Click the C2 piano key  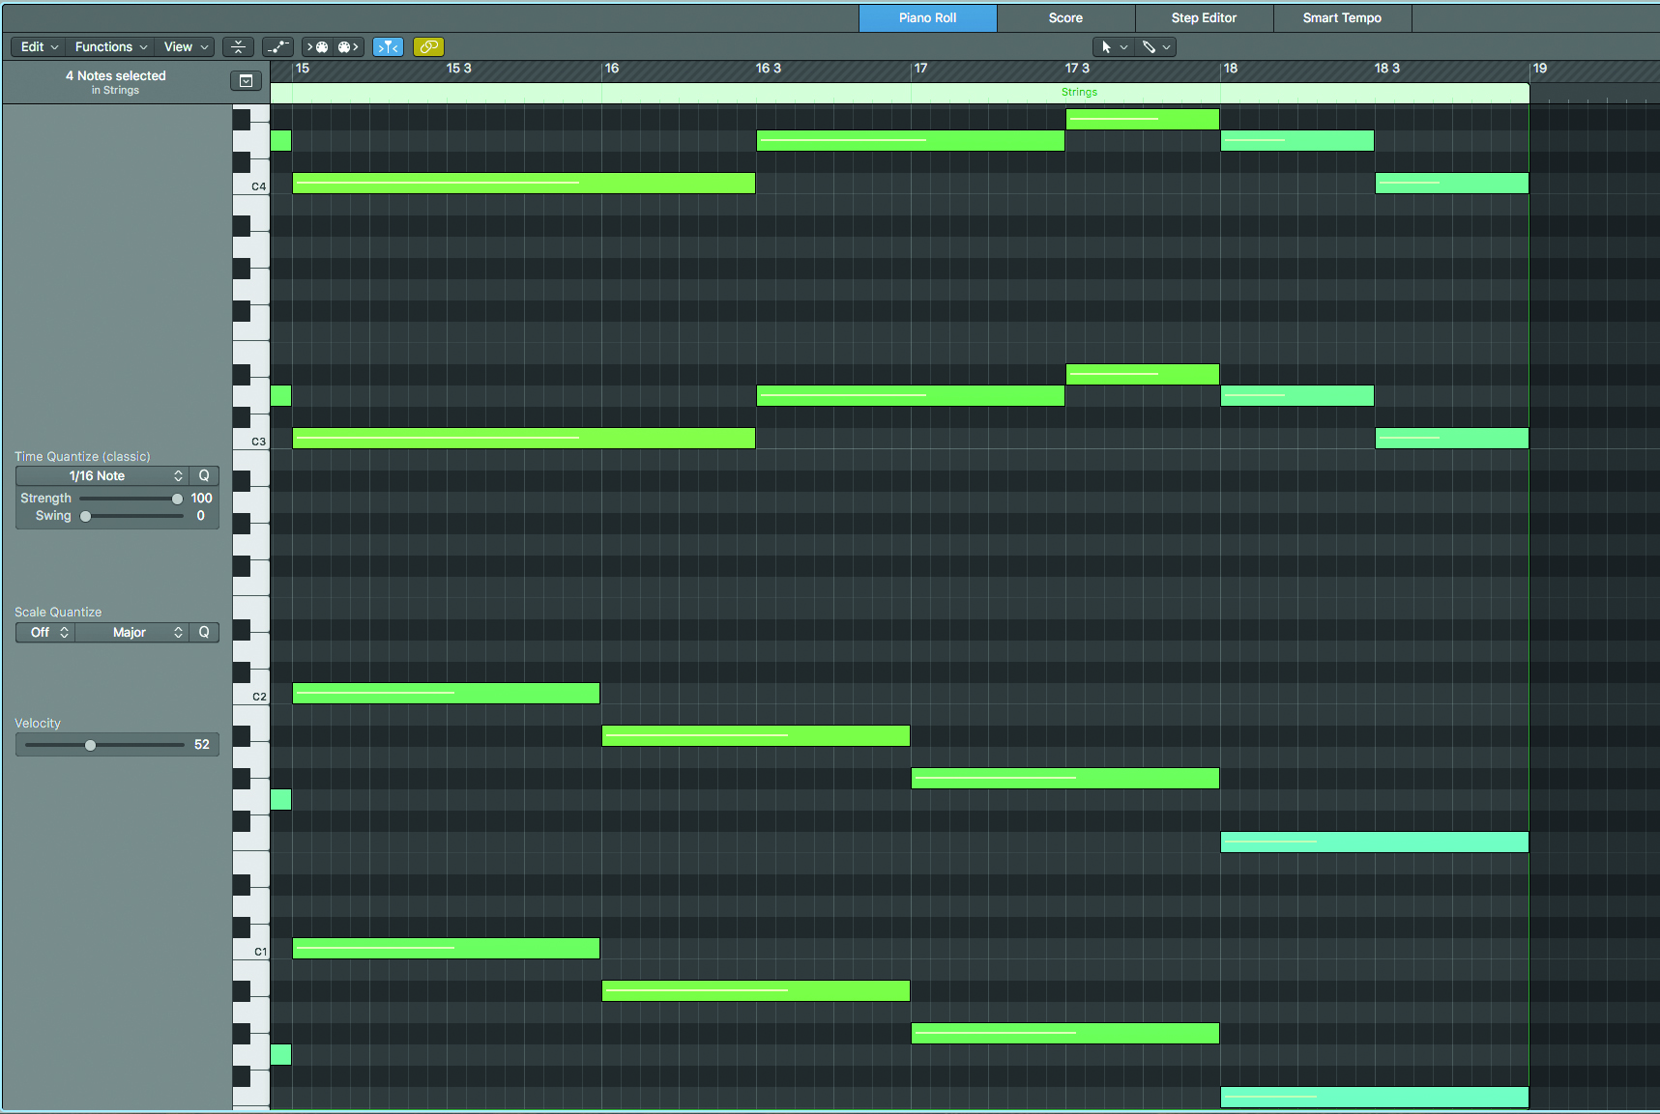pos(251,695)
